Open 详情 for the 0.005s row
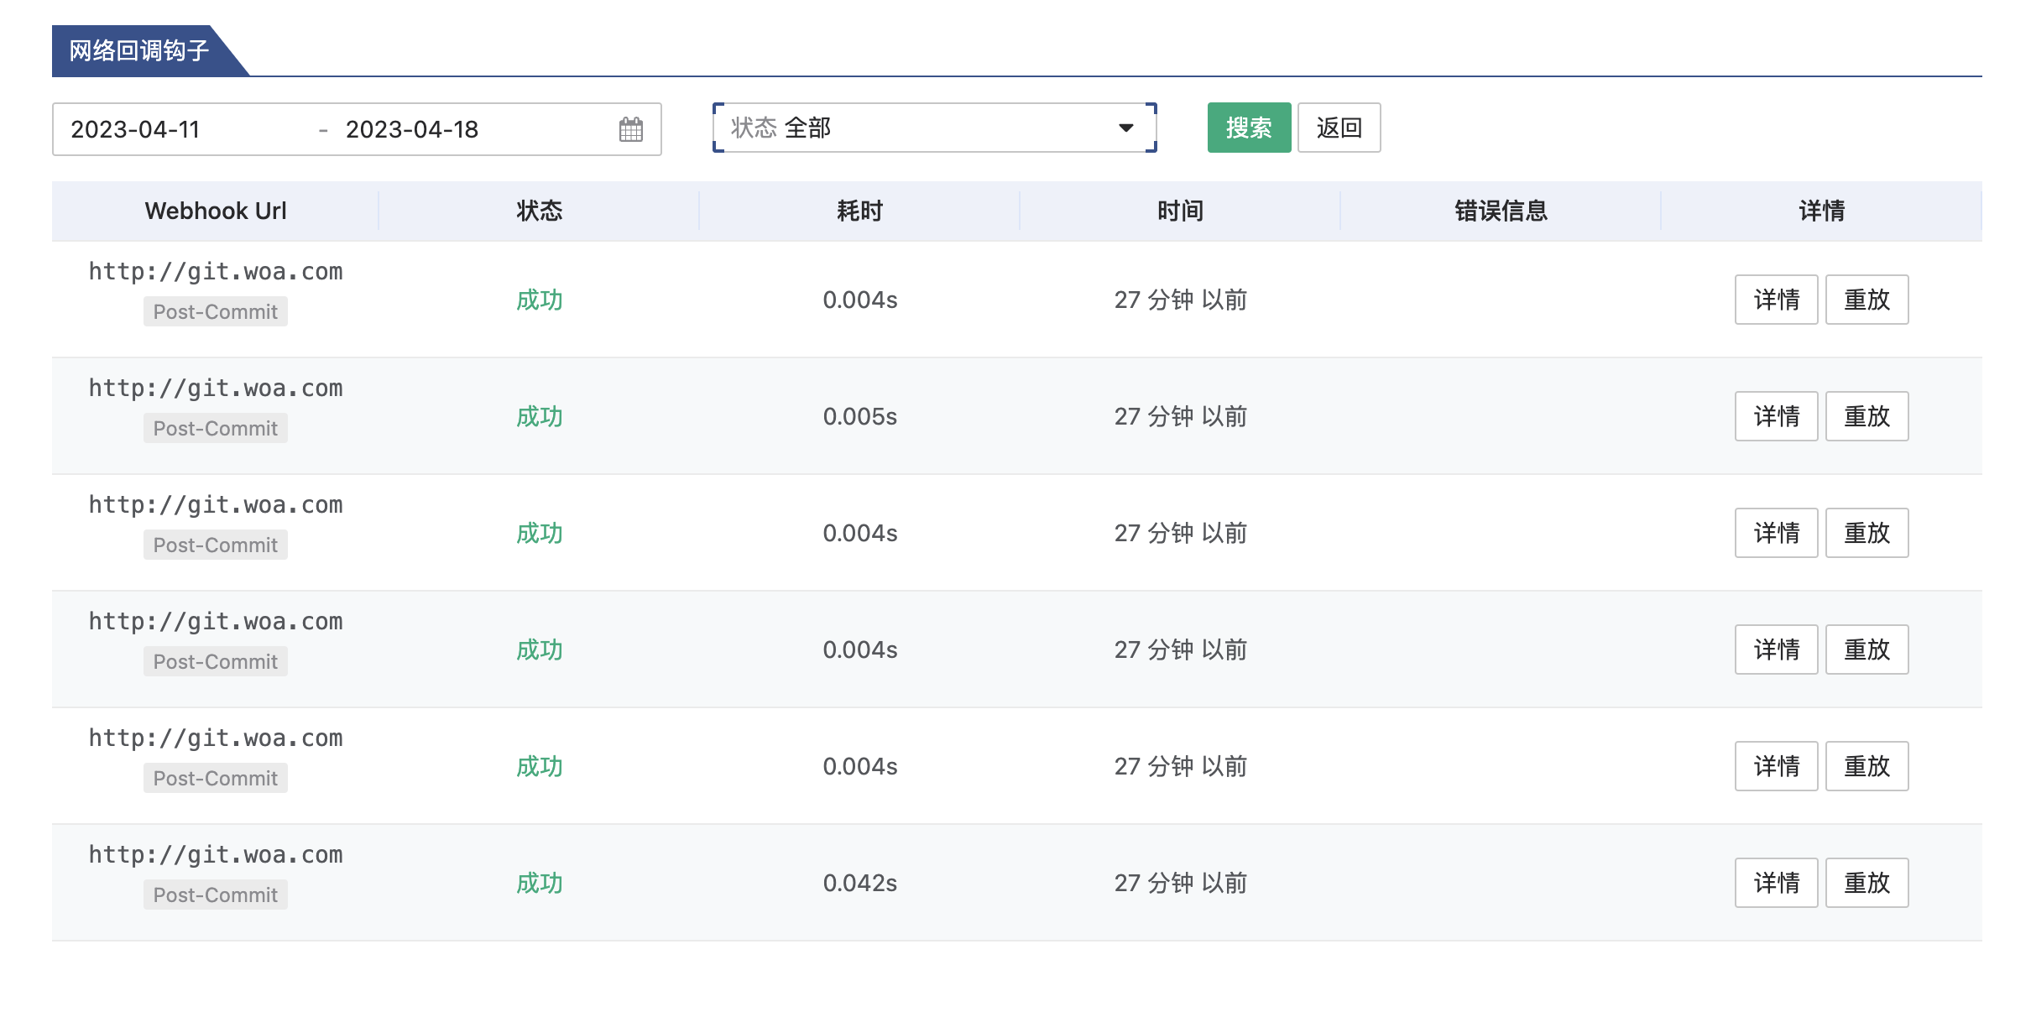2031x1012 pixels. tap(1775, 416)
